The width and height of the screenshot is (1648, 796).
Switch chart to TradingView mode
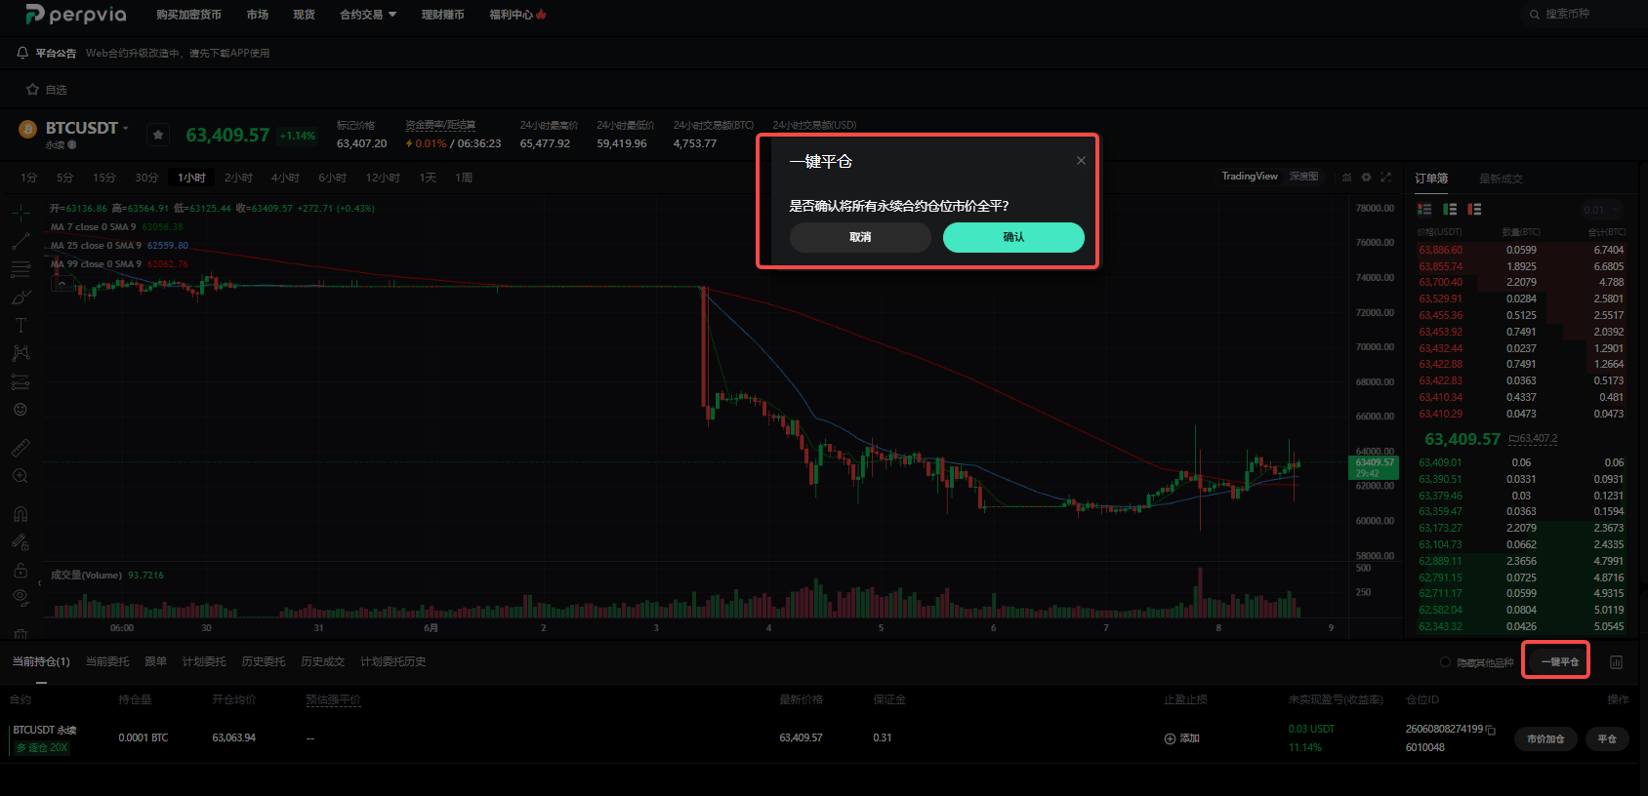pyautogui.click(x=1250, y=177)
